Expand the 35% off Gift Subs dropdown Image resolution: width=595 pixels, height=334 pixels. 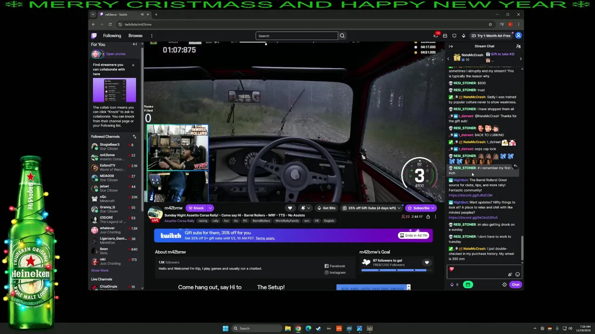(x=398, y=208)
